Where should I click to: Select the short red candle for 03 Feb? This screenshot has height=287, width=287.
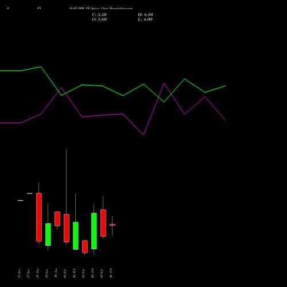(x=85, y=247)
